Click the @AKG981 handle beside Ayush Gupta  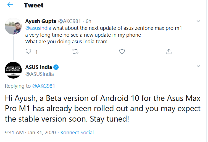[x=70, y=21]
